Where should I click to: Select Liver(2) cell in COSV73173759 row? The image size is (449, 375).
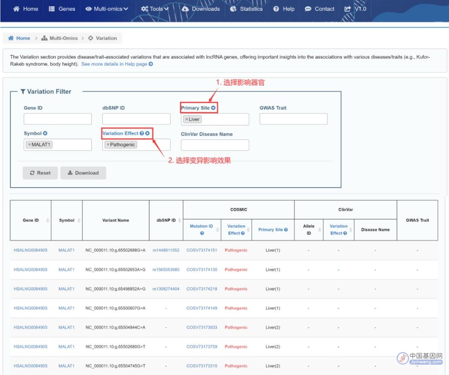[273, 347]
